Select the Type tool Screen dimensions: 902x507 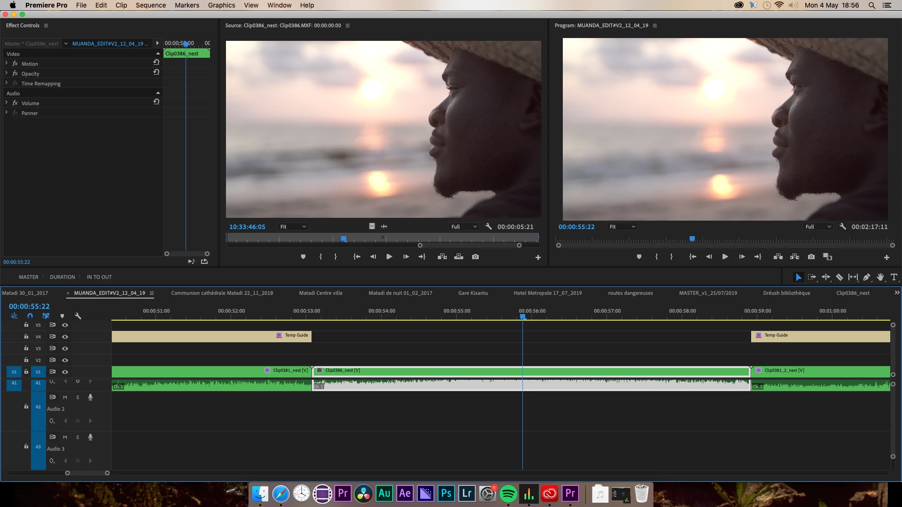click(894, 277)
